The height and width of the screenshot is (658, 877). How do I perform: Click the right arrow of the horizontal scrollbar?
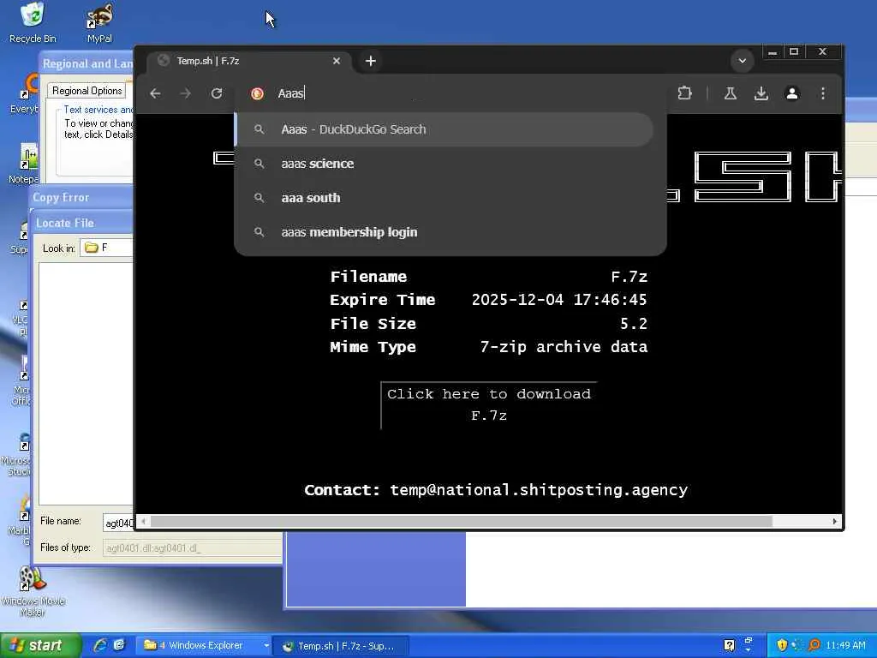[x=834, y=522]
